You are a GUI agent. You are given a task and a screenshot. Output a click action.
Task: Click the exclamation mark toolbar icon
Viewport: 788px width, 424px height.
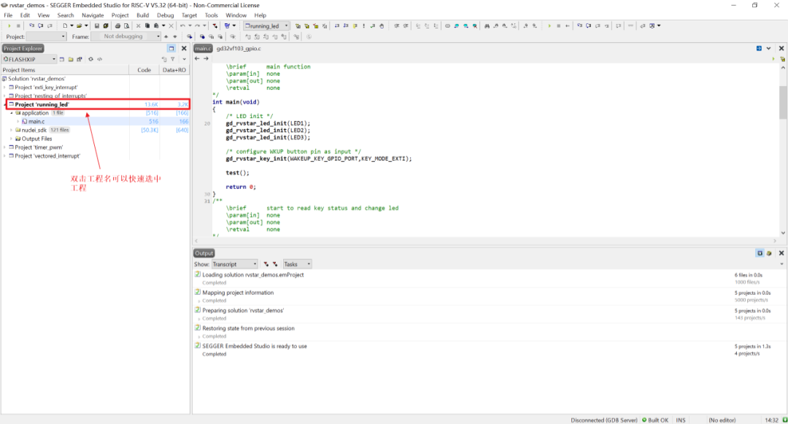pyautogui.click(x=364, y=26)
